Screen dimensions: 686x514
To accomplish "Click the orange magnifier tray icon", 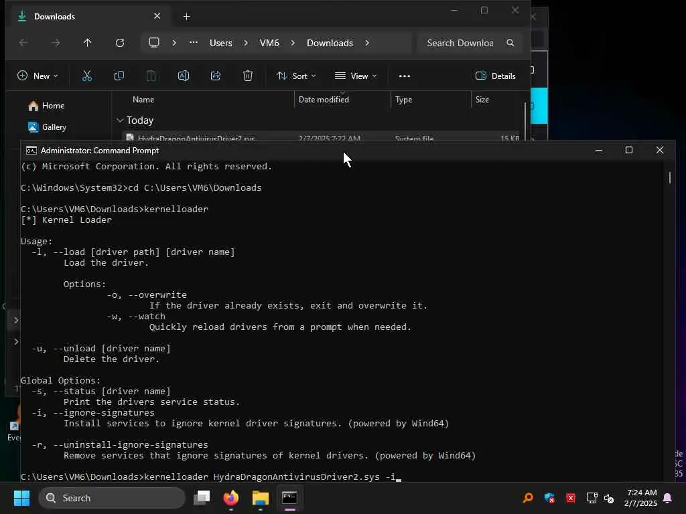I will pos(528,498).
